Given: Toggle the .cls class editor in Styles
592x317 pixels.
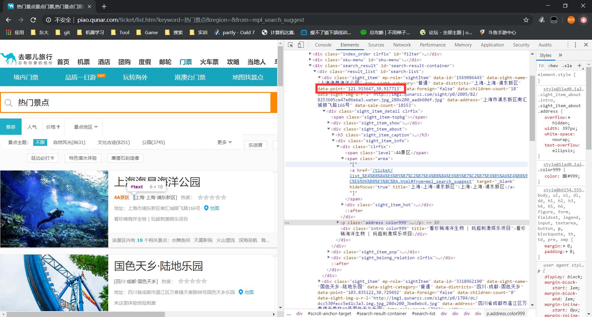Looking at the screenshot, I should click(x=567, y=66).
